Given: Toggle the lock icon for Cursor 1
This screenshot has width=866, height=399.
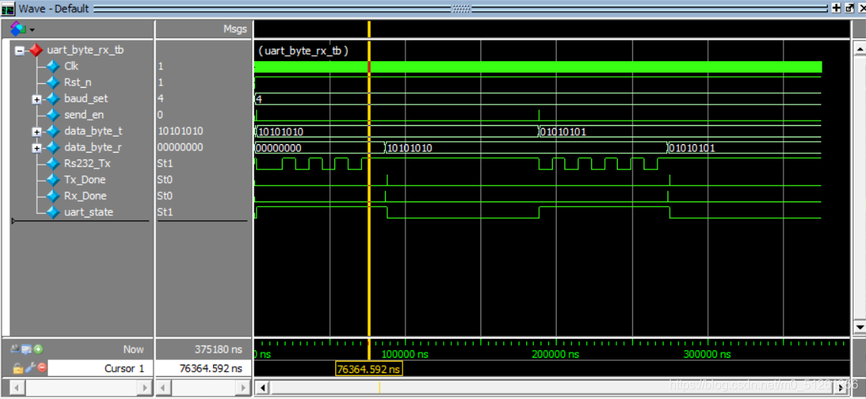Looking at the screenshot, I should point(17,368).
